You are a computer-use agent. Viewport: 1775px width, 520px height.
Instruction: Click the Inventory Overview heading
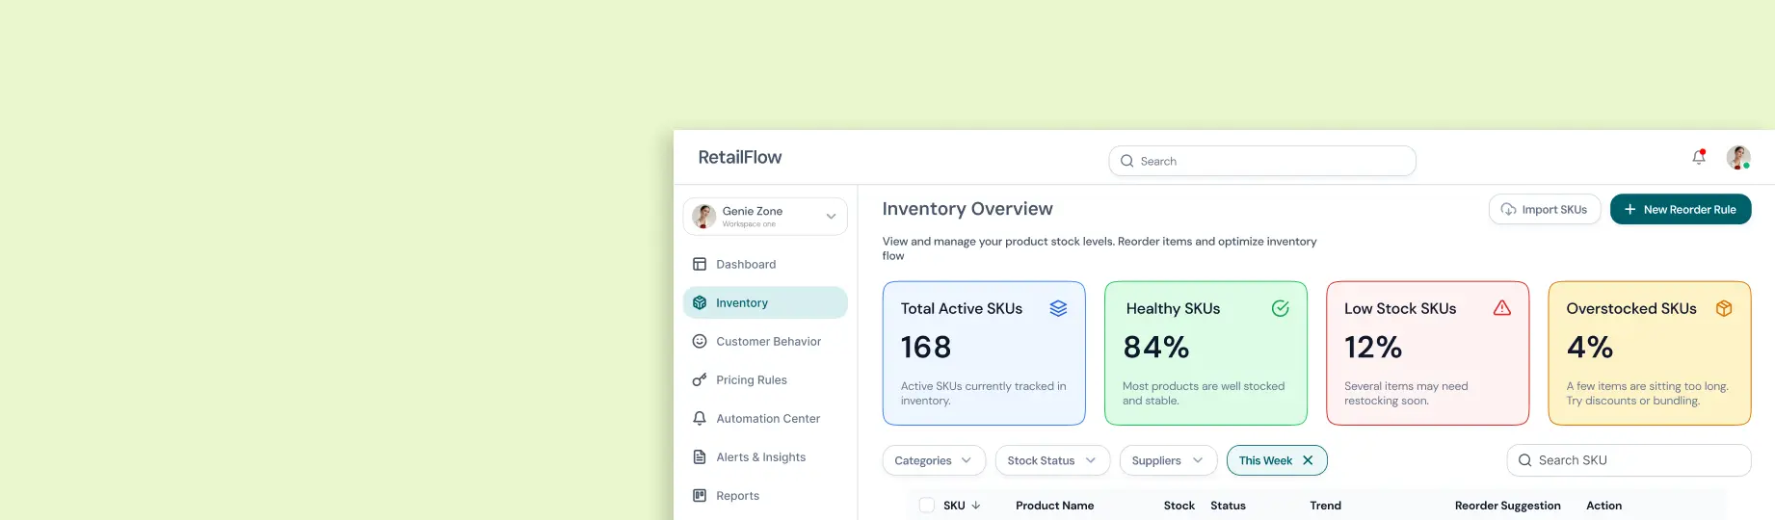(x=967, y=209)
